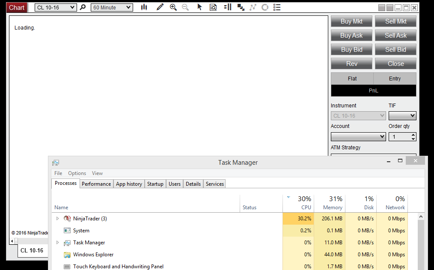
Task: Open the disabled Instrument dropdown in the Chart Trader
Action: (x=358, y=116)
